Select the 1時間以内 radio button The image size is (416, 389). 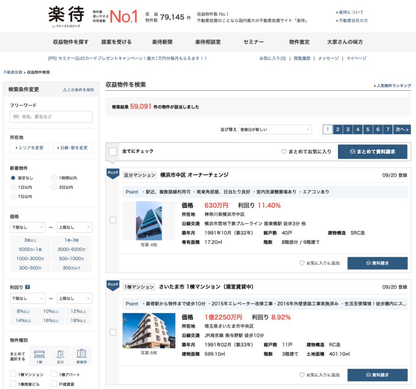(x=54, y=178)
